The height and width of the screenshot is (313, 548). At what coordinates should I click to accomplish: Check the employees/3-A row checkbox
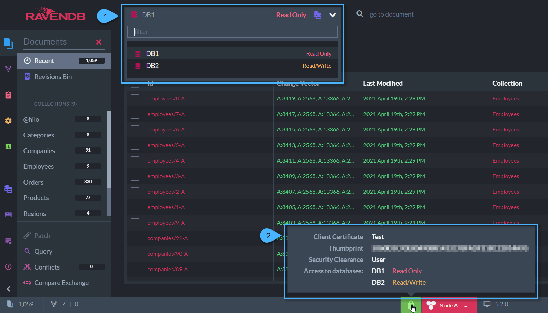135,176
